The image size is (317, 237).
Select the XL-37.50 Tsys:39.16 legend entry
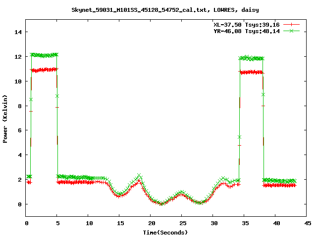247,25
